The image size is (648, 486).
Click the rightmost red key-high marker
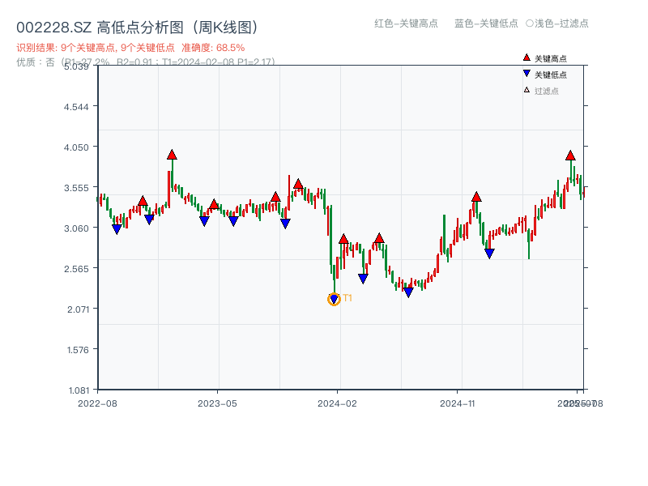(x=570, y=156)
